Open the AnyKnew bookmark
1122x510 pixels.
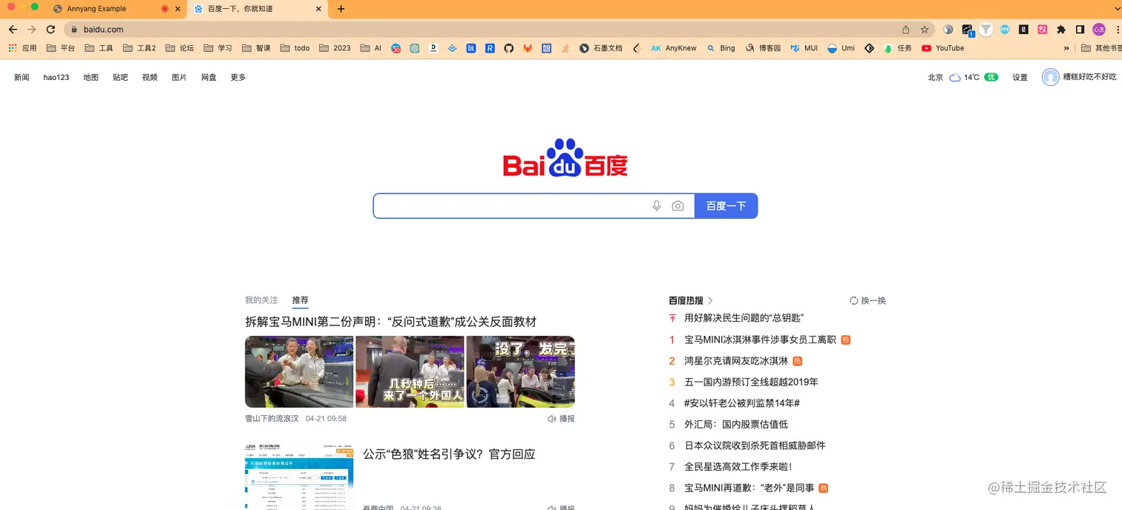(x=674, y=48)
